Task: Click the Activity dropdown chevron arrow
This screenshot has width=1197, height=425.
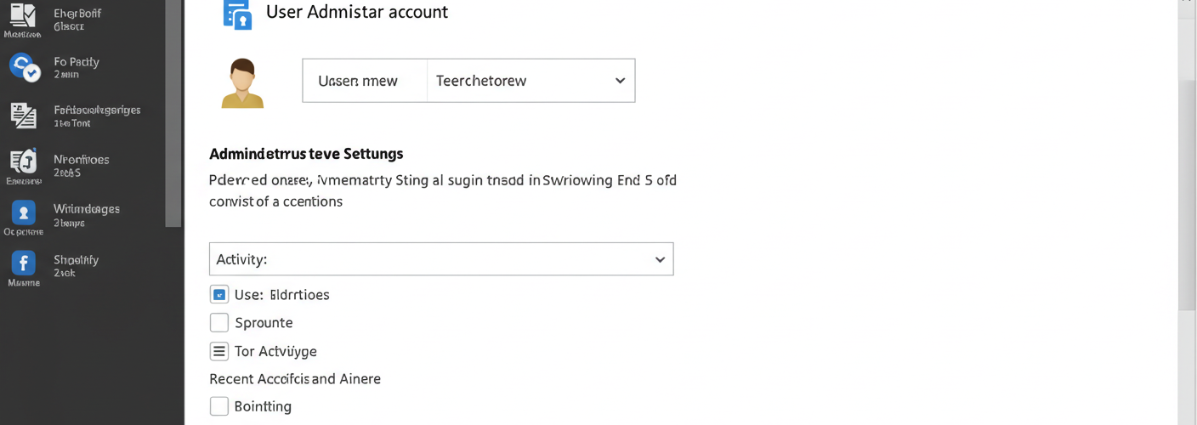Action: tap(660, 260)
